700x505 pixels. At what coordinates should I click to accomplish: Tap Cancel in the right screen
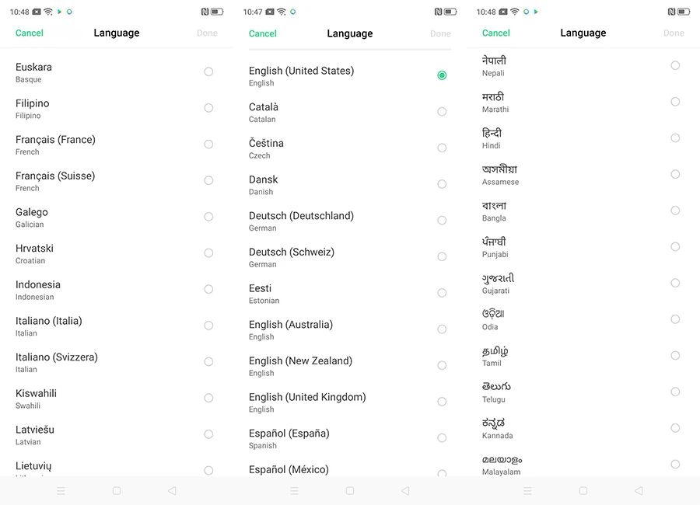coord(496,33)
